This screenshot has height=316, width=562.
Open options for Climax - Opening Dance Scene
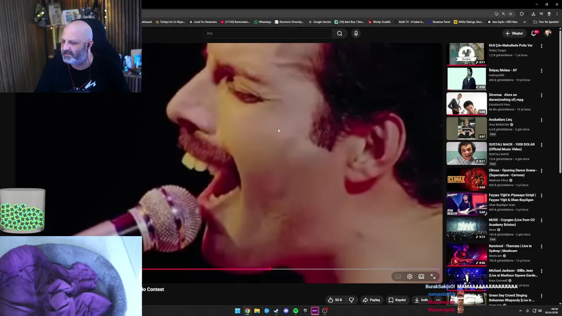(x=541, y=171)
